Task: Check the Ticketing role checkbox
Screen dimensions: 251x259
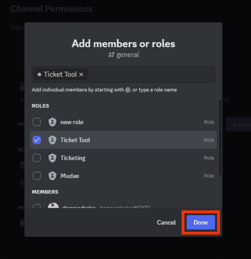Action: 37,158
